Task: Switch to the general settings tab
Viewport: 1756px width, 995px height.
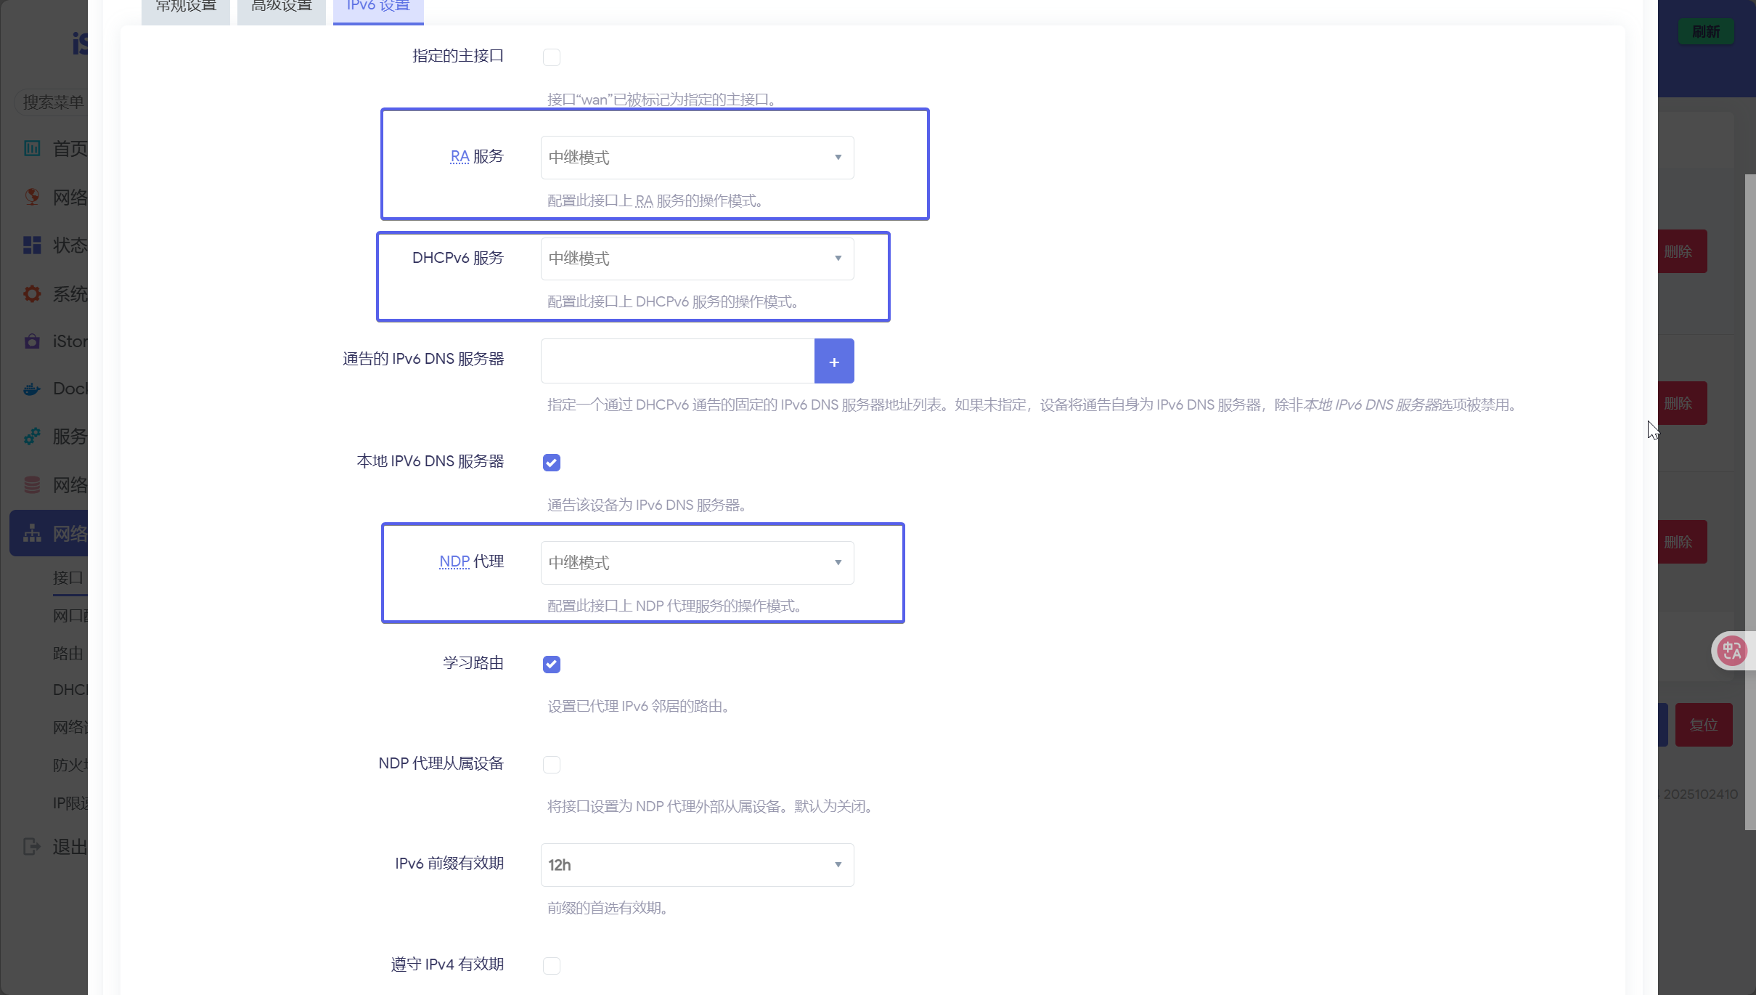Action: [x=186, y=7]
